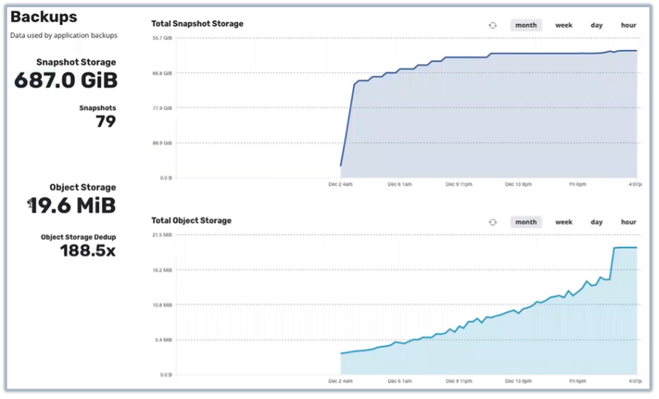Show day view on Snapshot Storage chart
The width and height of the screenshot is (659, 399).
coord(597,25)
